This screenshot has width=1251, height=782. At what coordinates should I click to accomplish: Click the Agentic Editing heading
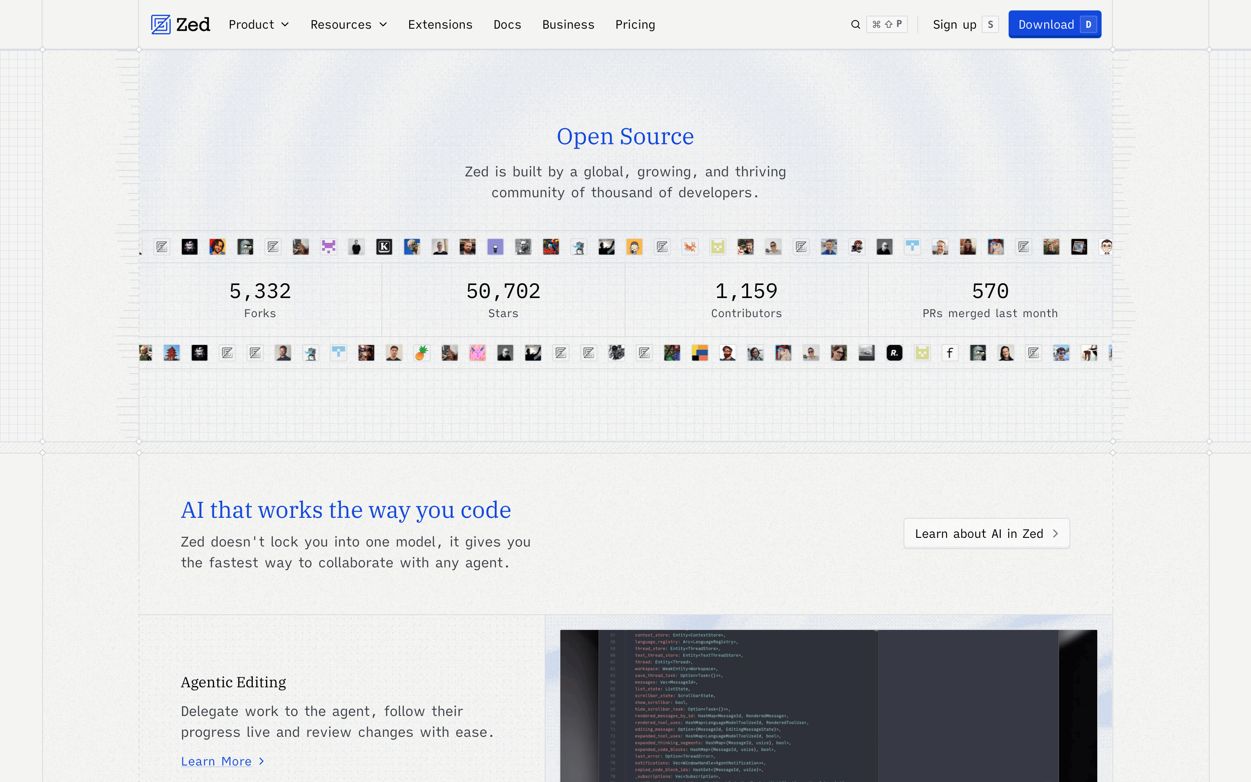(x=233, y=682)
